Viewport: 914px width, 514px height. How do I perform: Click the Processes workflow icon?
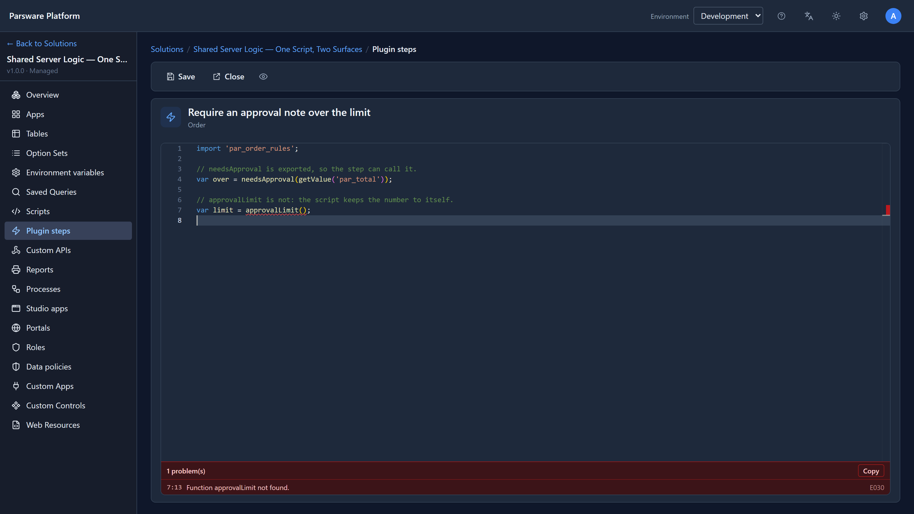click(16, 289)
